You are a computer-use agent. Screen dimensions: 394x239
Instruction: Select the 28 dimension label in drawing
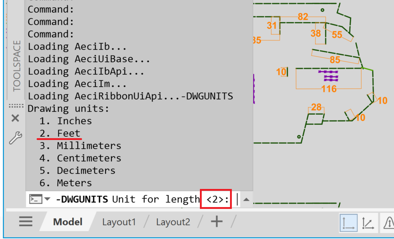pyautogui.click(x=316, y=107)
